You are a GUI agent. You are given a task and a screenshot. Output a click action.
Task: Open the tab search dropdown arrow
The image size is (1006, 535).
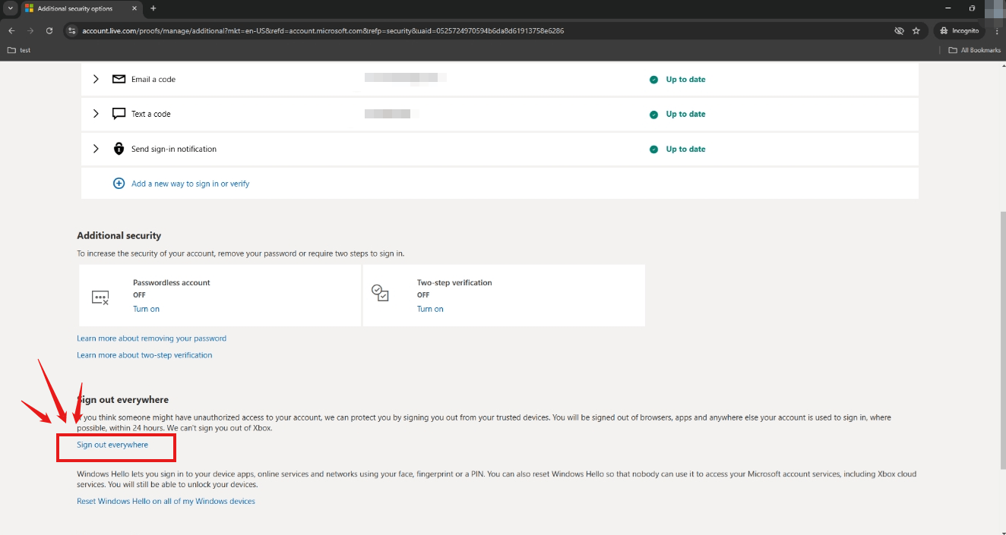[11, 8]
